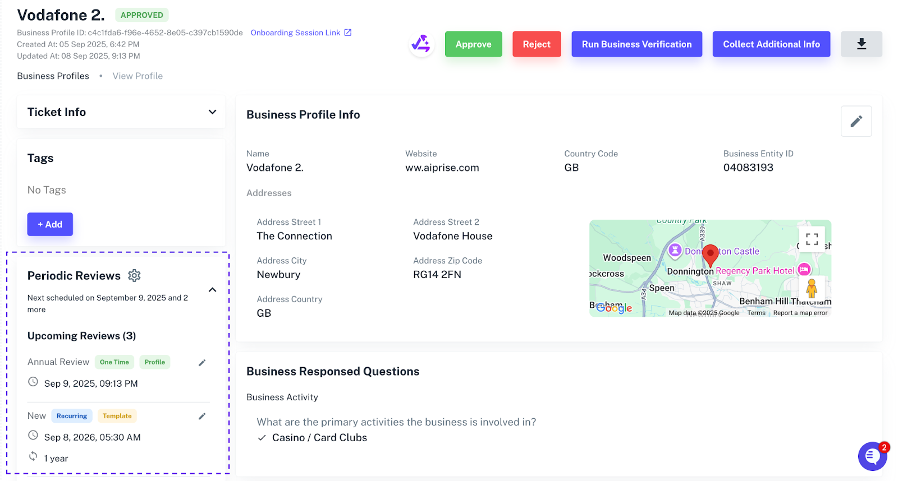Edit the New recurring review pencil icon
This screenshot has height=481, width=898.
coord(202,416)
